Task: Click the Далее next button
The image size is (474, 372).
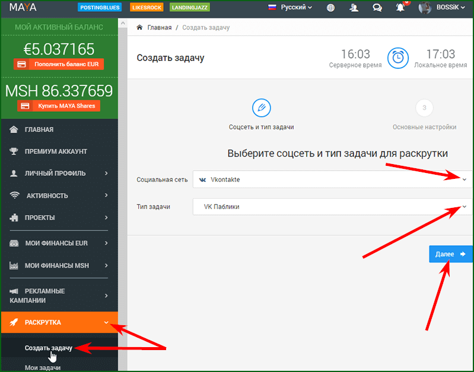Action: [x=450, y=254]
